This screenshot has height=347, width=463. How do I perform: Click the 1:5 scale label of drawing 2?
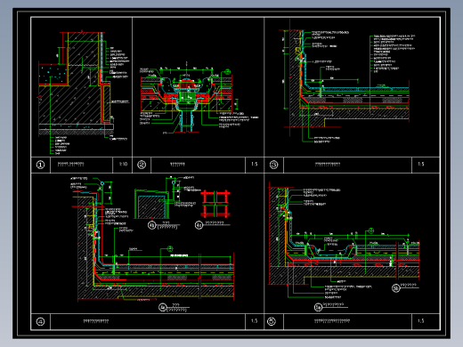(255, 164)
